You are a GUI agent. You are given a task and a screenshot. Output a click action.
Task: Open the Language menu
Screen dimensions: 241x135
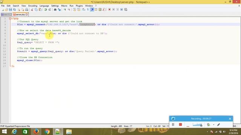point(44,6)
